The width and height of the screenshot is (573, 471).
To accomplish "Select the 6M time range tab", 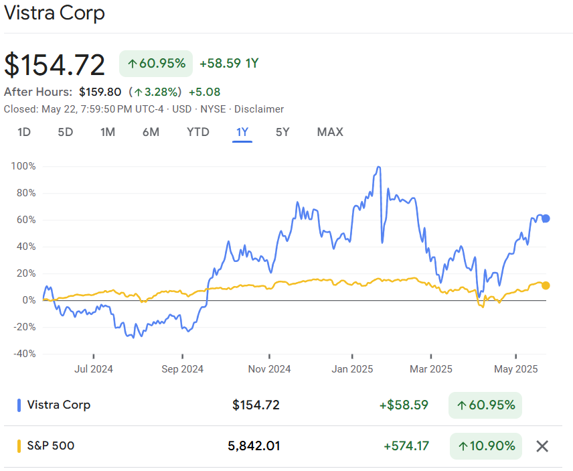I will coord(151,132).
